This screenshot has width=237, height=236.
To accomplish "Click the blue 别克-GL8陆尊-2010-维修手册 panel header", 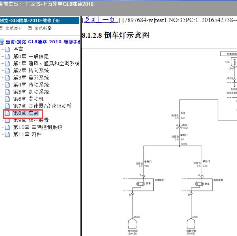I will [39, 20].
